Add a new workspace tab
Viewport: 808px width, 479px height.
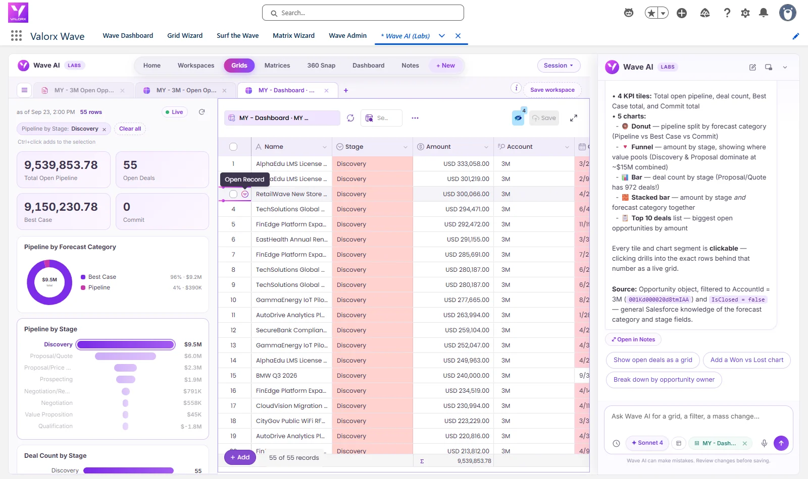point(346,90)
